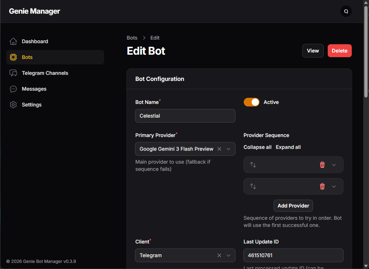Open the Primary Provider dropdown
369x269 pixels.
click(229, 149)
